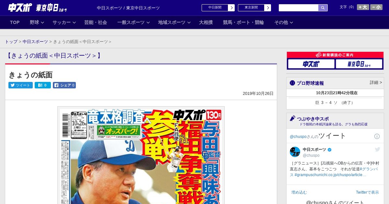Go to TOP in navigation bar
The height and width of the screenshot is (204, 389).
coord(15,22)
